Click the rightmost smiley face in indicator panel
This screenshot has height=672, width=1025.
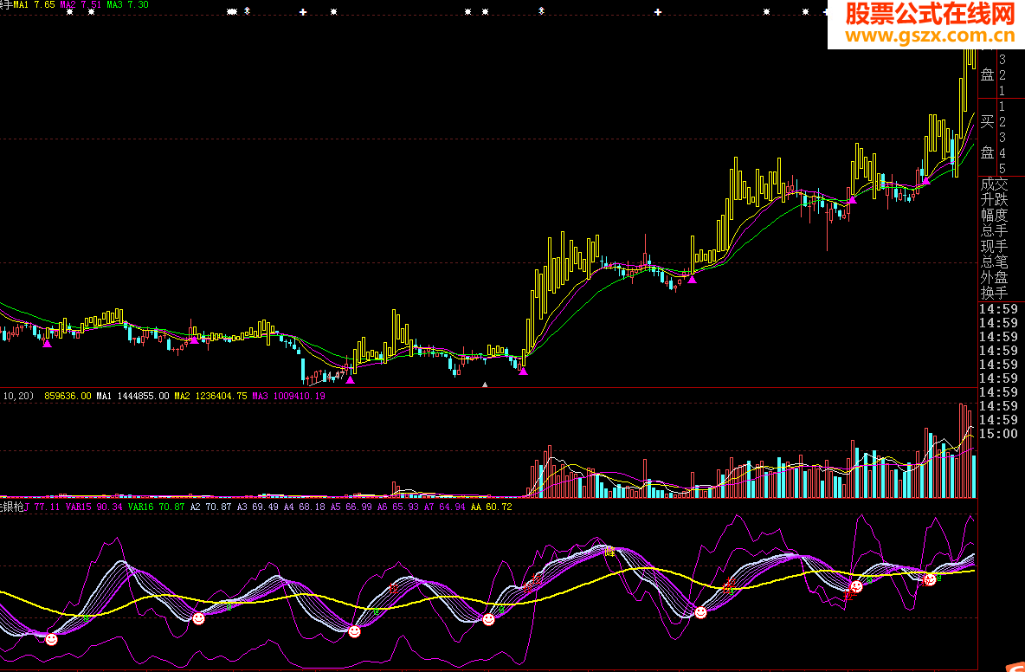[929, 579]
